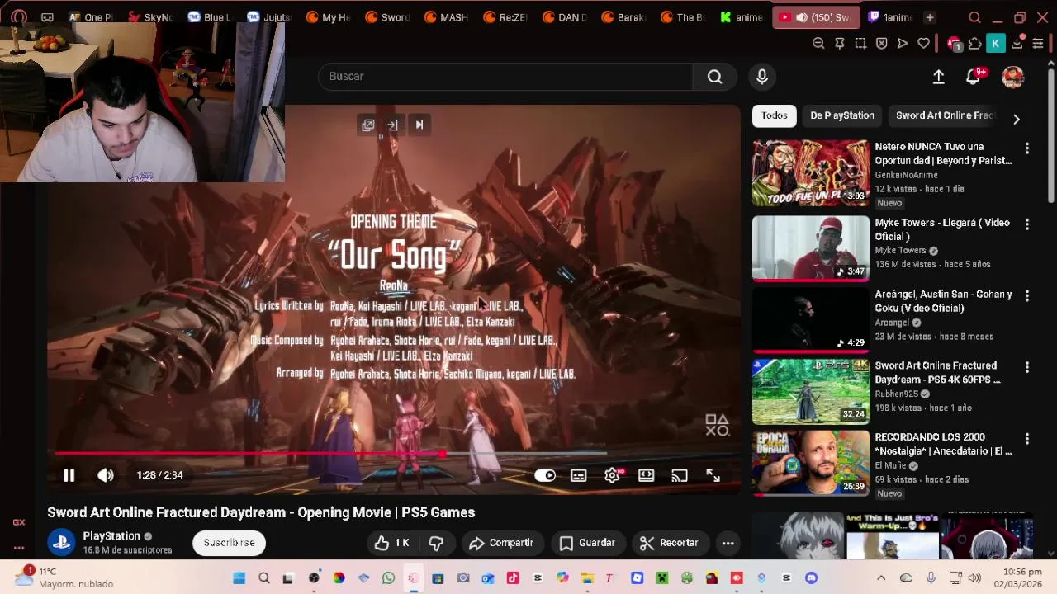Select the De PlayStation filter chip

[842, 115]
